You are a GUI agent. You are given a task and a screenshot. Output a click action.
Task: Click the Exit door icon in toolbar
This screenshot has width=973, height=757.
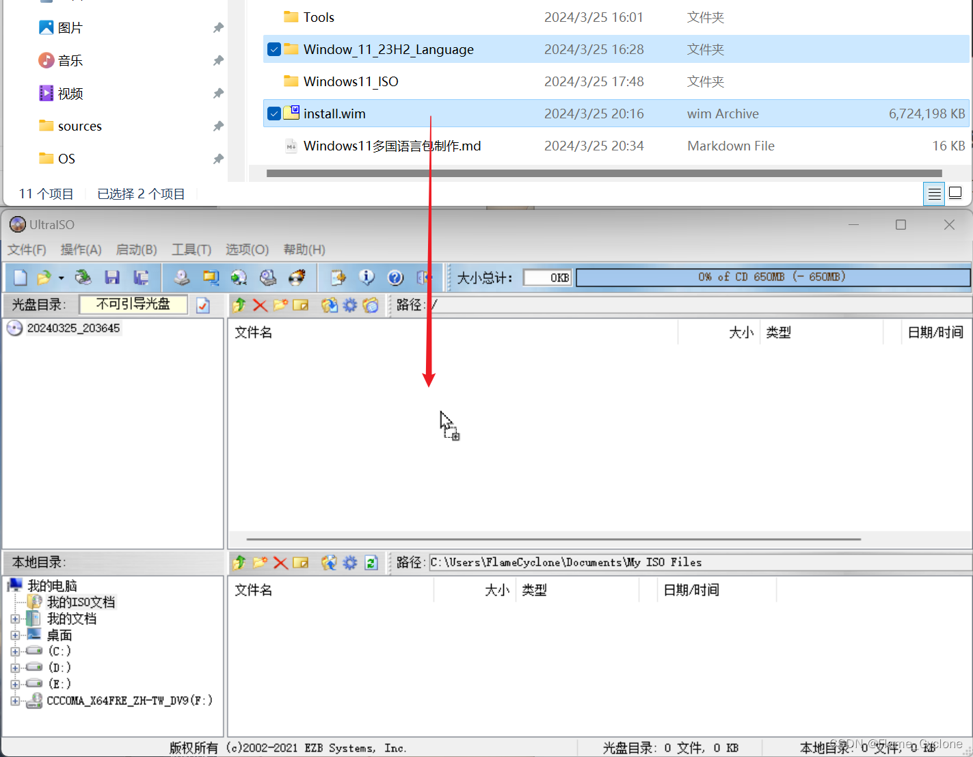424,278
